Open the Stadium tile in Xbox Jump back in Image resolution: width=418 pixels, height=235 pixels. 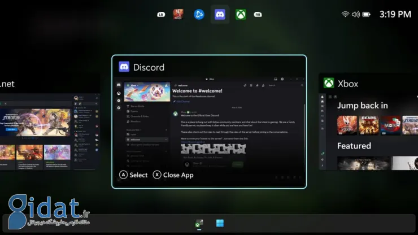[410, 125]
